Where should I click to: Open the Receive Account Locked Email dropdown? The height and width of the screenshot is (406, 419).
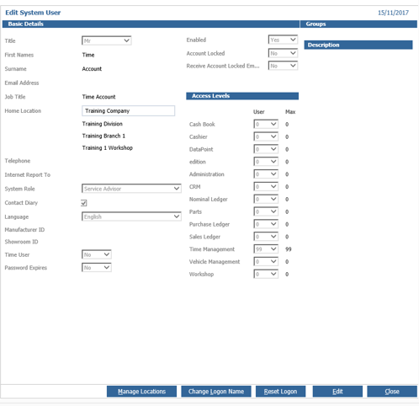[283, 66]
